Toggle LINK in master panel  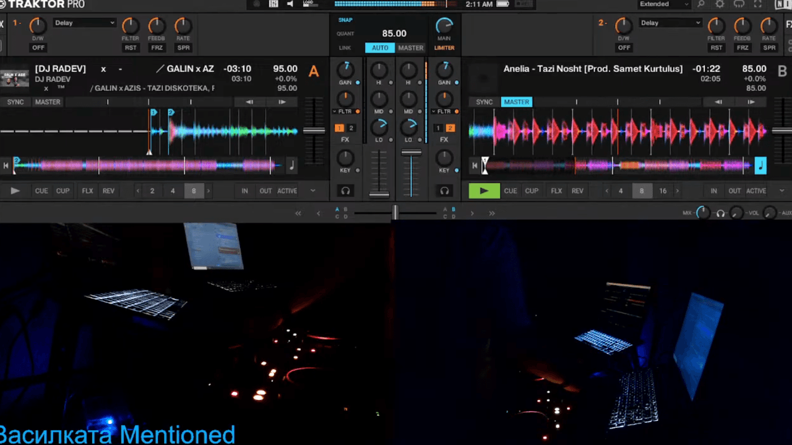[x=345, y=48]
